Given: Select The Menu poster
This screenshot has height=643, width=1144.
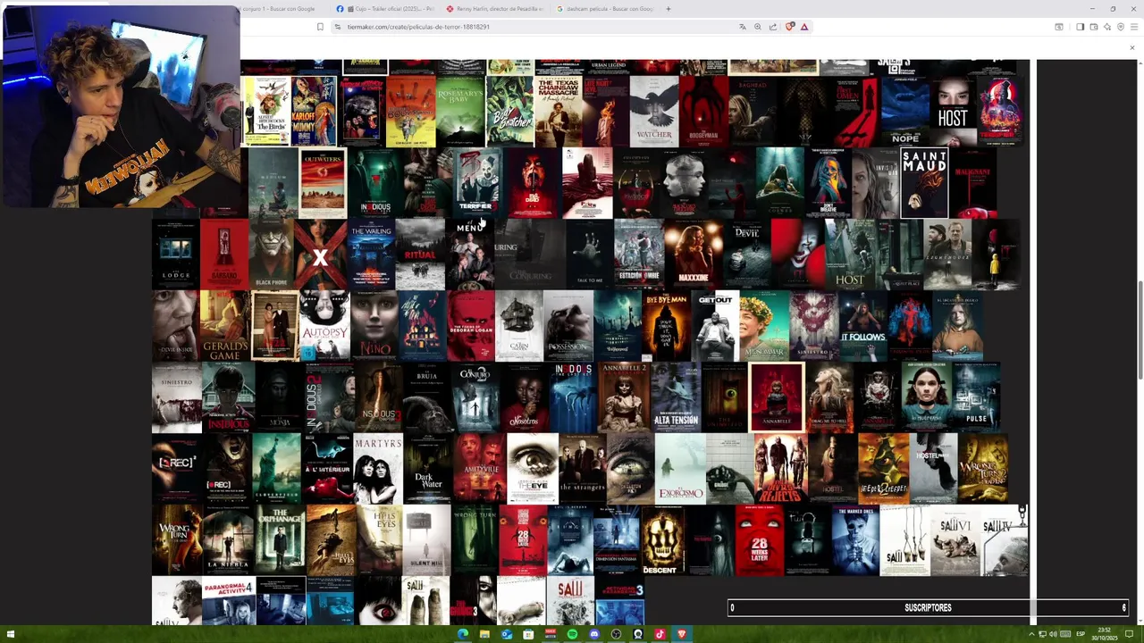Looking at the screenshot, I should coord(469,255).
